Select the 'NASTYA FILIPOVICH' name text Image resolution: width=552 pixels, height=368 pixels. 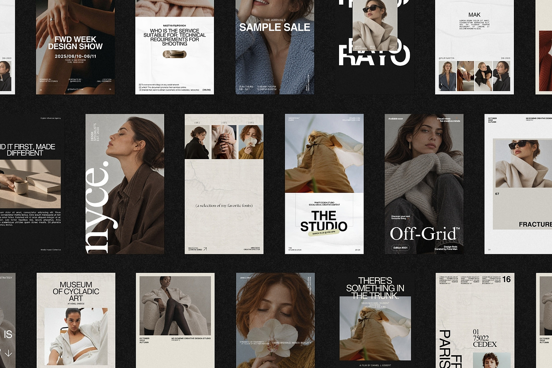coord(174,25)
